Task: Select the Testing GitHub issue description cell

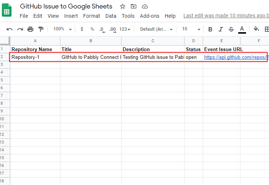Action: [153, 57]
